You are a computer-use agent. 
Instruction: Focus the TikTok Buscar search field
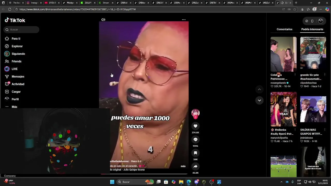click(x=21, y=30)
